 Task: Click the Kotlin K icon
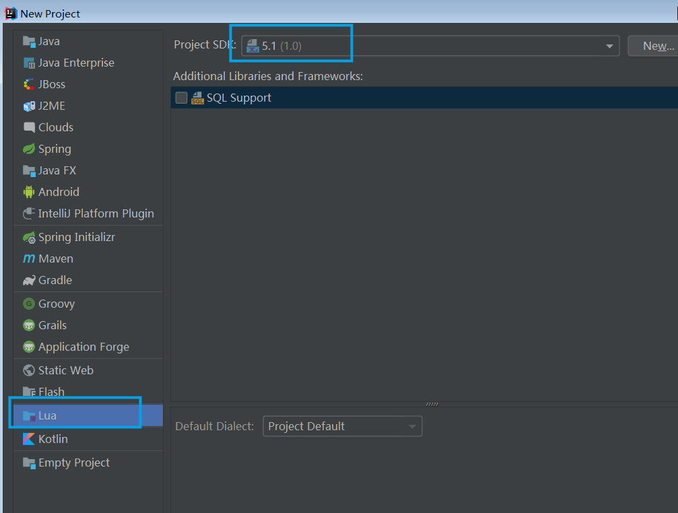click(29, 439)
